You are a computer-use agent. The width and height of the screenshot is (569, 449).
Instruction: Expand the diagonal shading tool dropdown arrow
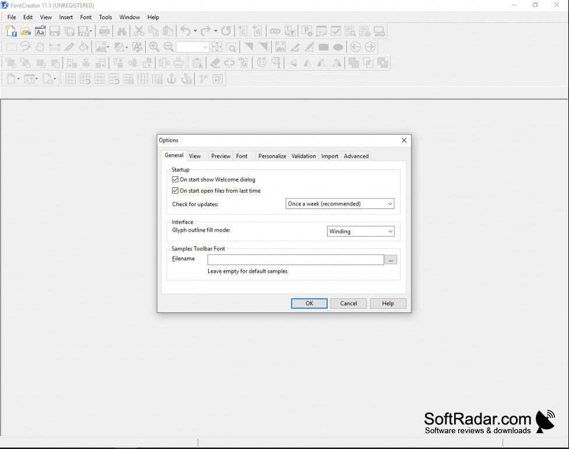[127, 47]
